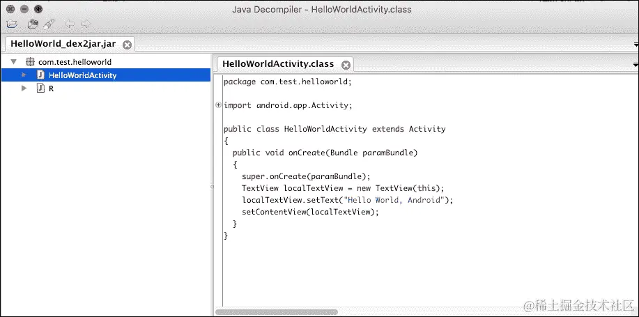Viewport: 639px width, 317px height.
Task: Click the 'setContentView(localTextView);' line
Action: pos(310,212)
